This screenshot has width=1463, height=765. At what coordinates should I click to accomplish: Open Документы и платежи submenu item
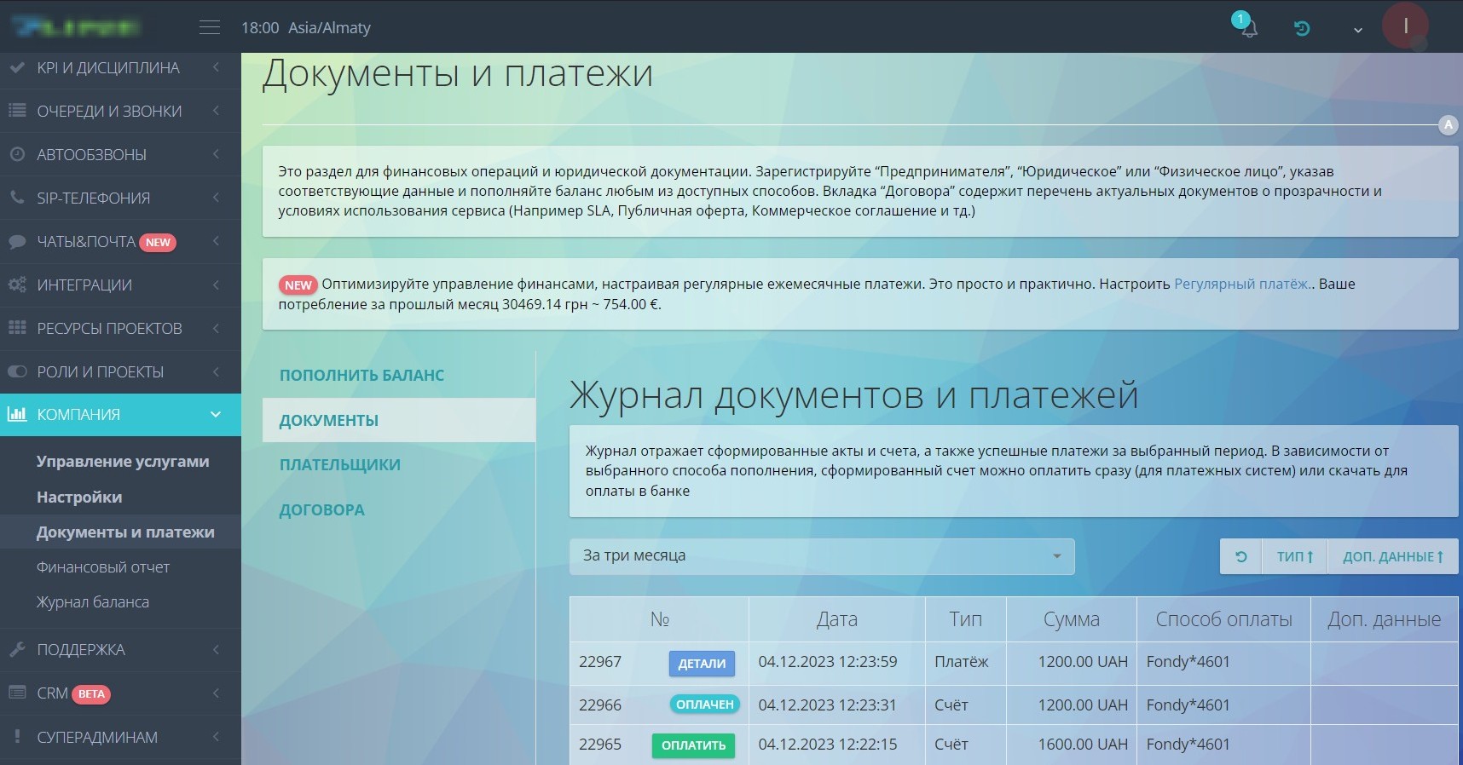pyautogui.click(x=125, y=532)
